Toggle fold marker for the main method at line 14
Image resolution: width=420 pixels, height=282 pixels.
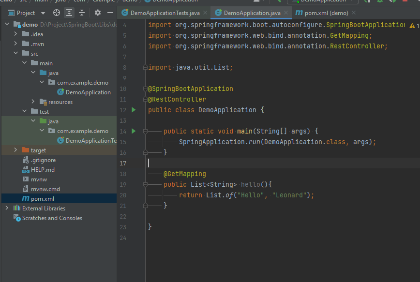click(145, 131)
